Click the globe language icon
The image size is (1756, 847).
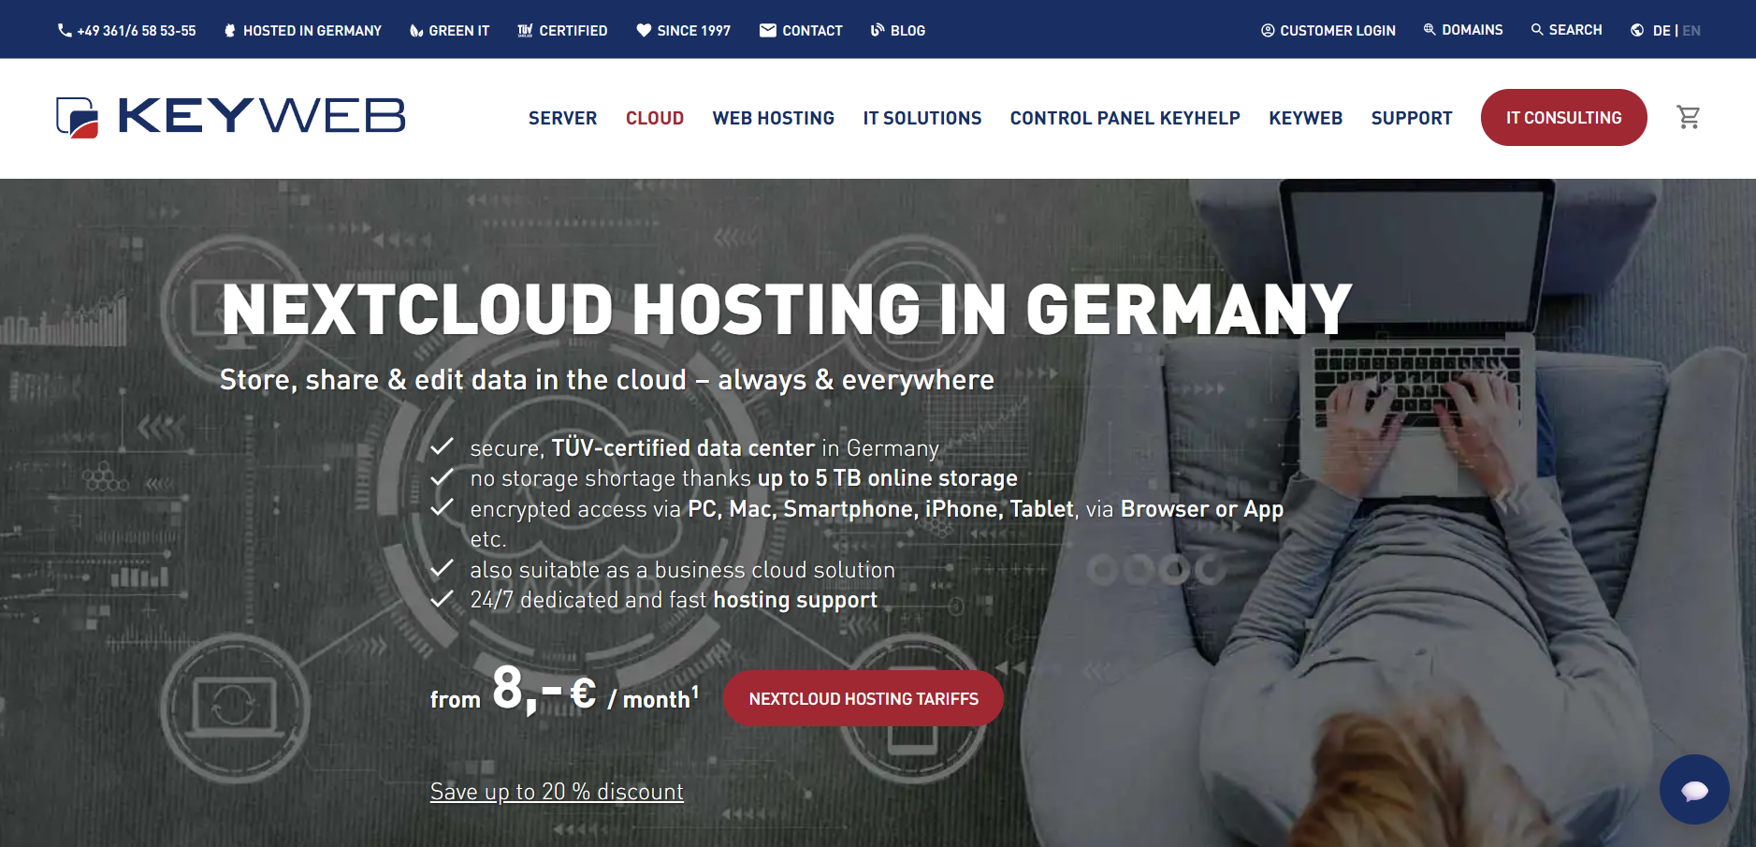pos(1637,30)
